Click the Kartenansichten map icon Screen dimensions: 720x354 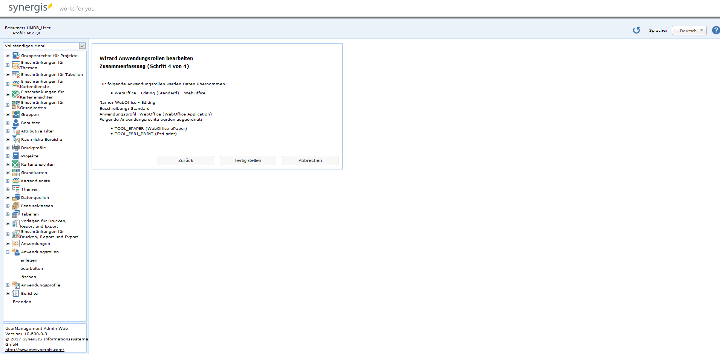(15, 164)
